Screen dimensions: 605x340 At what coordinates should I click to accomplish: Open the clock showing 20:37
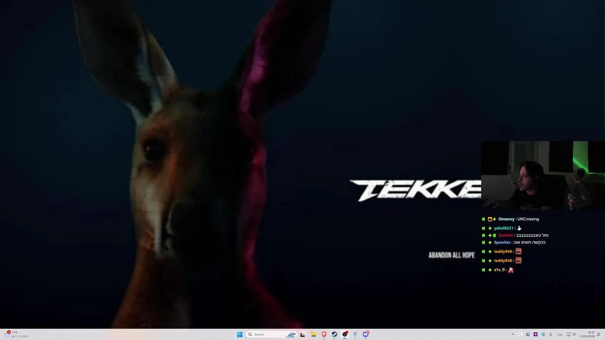(588, 334)
